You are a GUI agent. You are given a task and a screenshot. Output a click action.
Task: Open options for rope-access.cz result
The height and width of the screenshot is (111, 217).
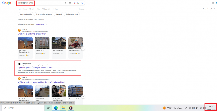pyautogui.click(x=50, y=65)
